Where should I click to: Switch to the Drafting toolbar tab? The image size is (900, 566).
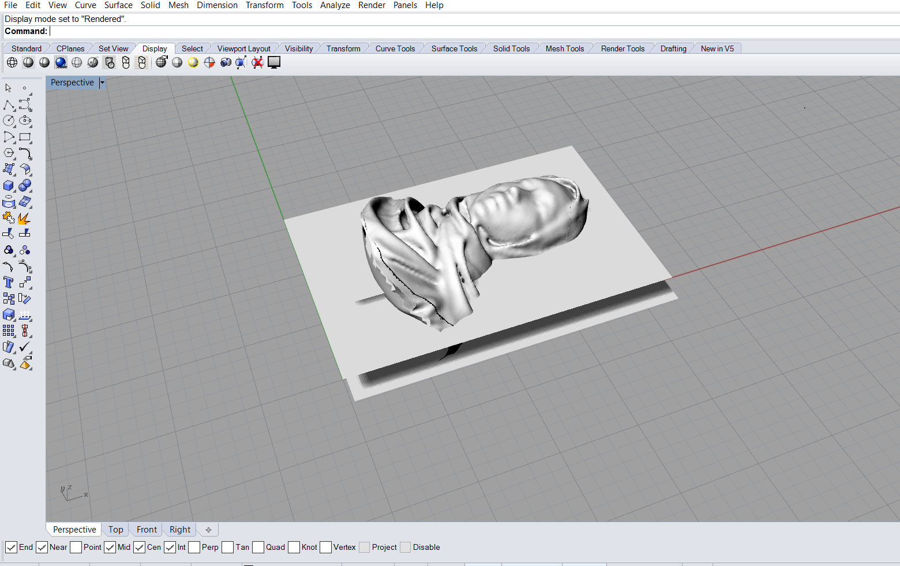coord(673,48)
